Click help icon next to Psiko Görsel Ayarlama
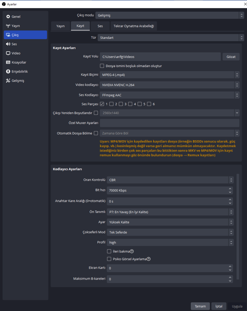Screen dimensions: 247x311 click(x=149, y=259)
